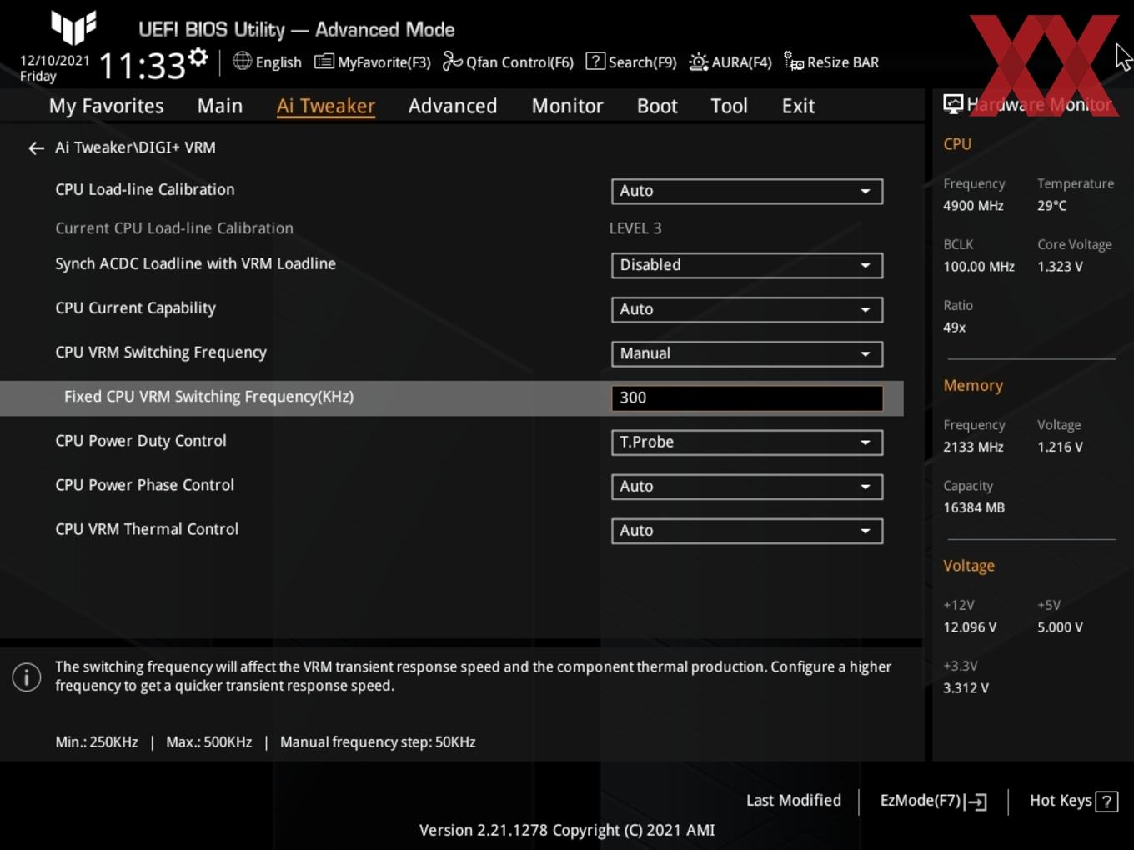Viewport: 1134px width, 850px height.
Task: Click the Search(F9) question icon
Action: 595,61
